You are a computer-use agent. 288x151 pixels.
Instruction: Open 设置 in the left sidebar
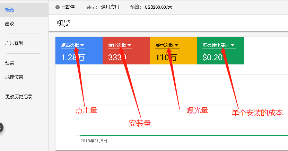pos(10,63)
